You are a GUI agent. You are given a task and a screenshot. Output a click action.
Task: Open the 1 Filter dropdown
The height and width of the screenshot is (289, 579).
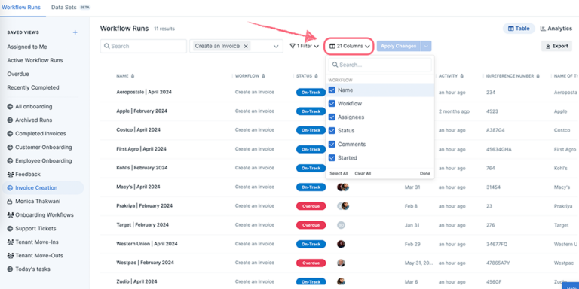[x=305, y=46]
